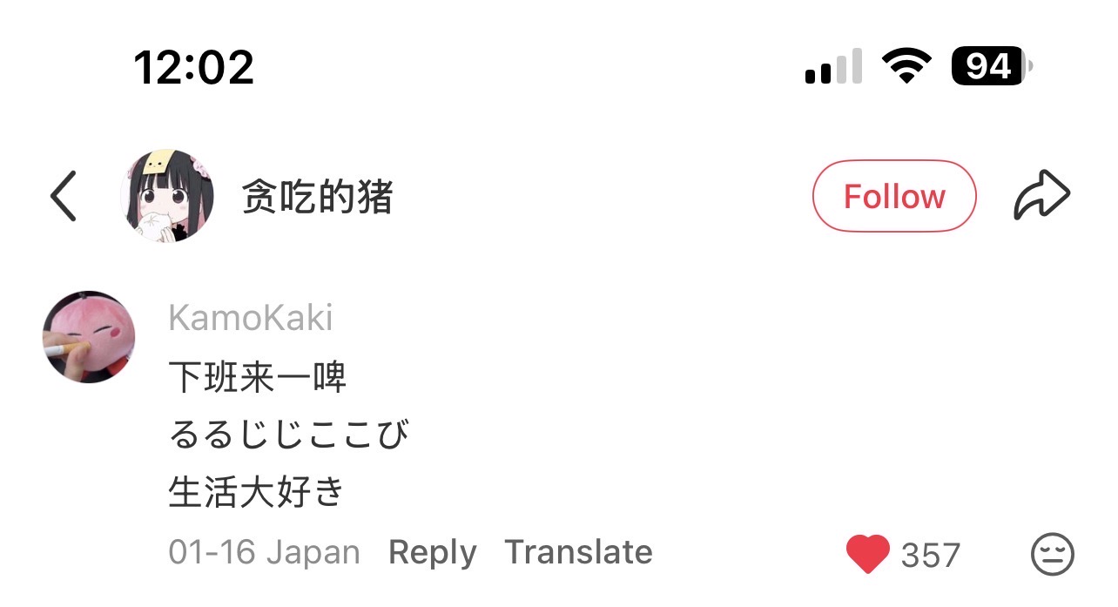Image resolution: width=1118 pixels, height=607 pixels.
Task: Open the emoji face reaction icon
Action: (1052, 554)
